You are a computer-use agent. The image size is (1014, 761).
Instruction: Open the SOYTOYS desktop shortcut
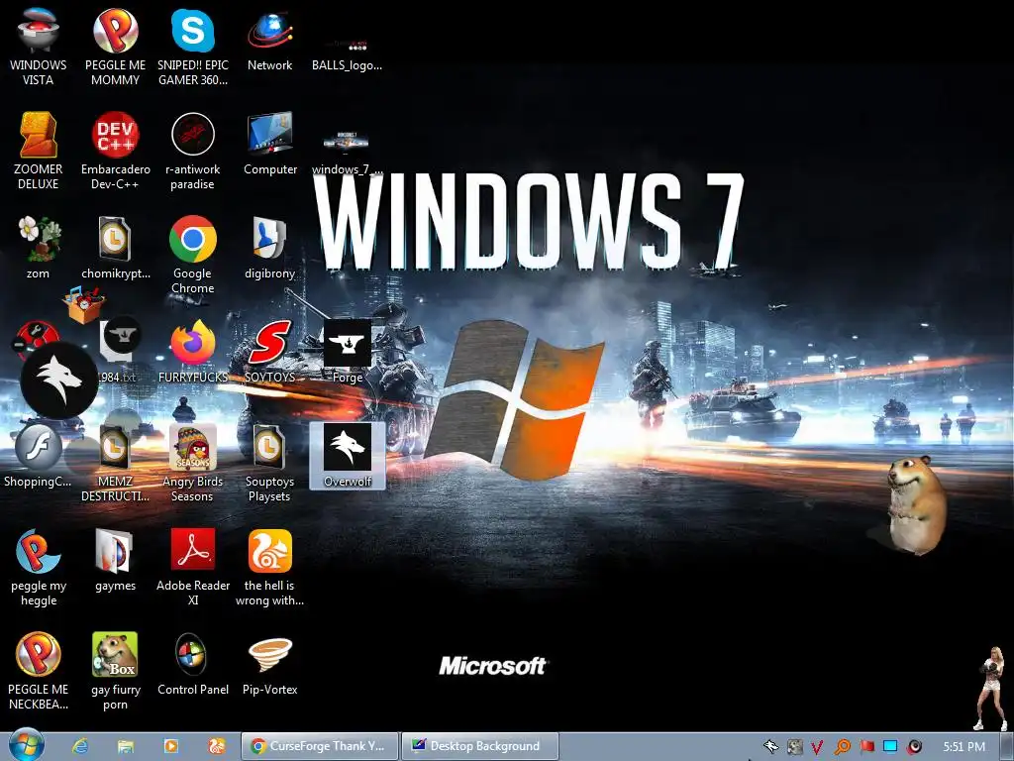click(x=269, y=352)
